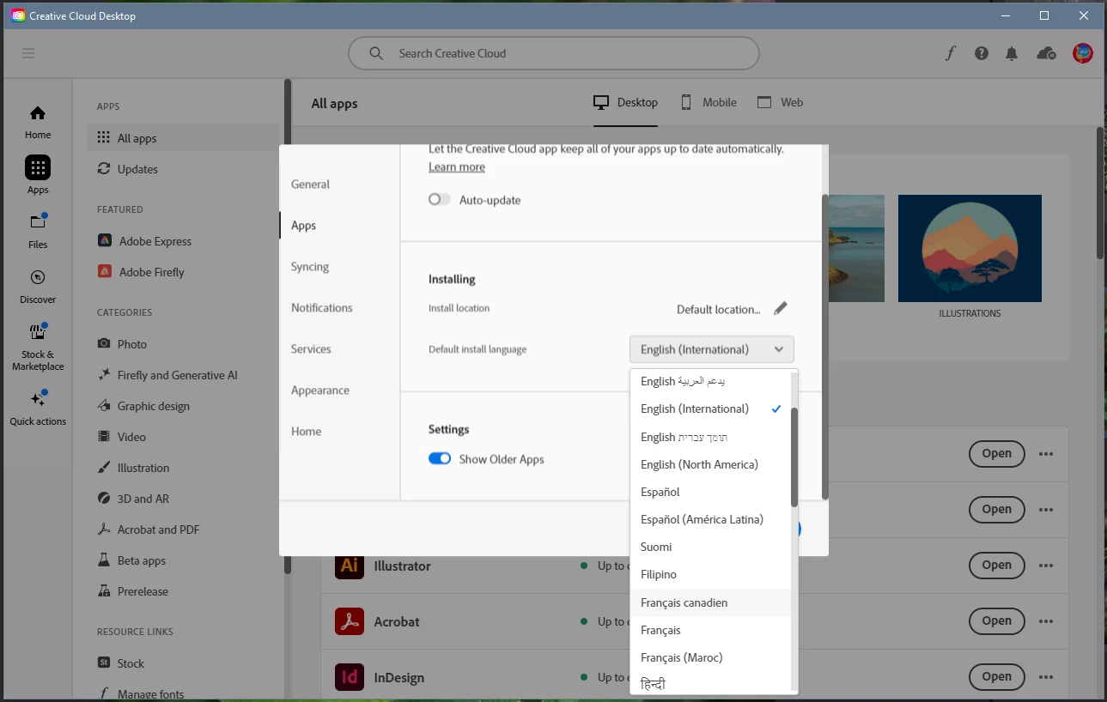Choose Français (Maroc) language option
The height and width of the screenshot is (702, 1107).
(x=710, y=657)
